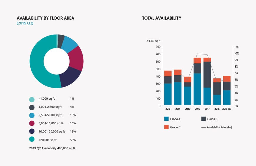Click the 2013 Grade A bar segment

point(168,94)
